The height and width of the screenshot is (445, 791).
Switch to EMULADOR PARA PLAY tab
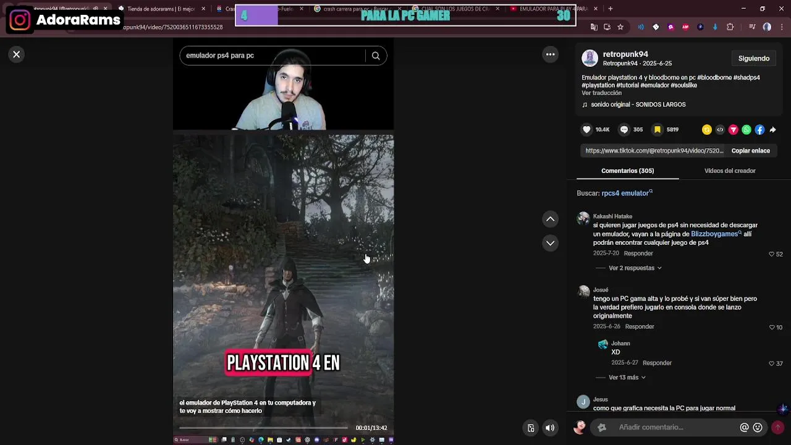553,9
